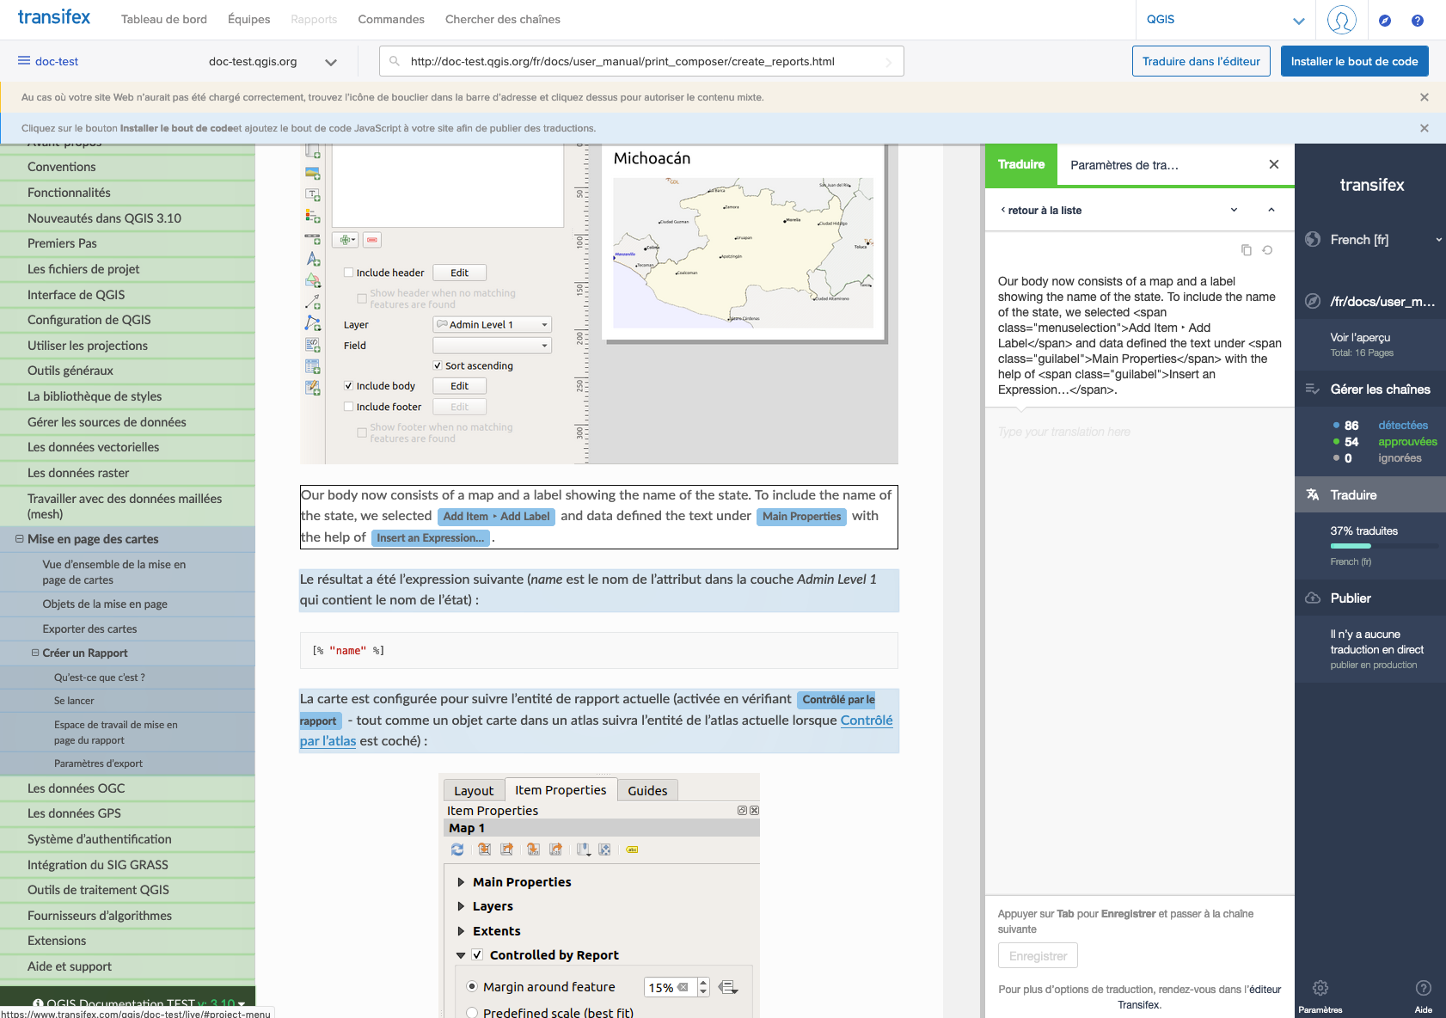
Task: Click the red remove section button in report screenshot
Action: click(x=372, y=240)
